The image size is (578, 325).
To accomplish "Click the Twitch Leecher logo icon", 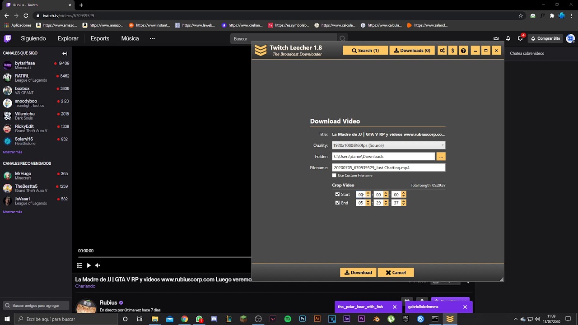I will [x=261, y=50].
